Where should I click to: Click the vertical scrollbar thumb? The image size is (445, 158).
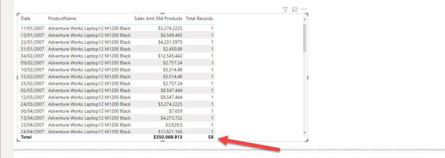(x=305, y=38)
